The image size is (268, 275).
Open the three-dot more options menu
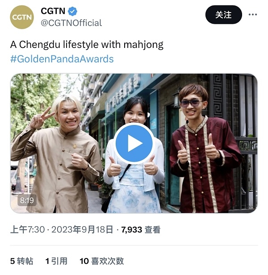click(x=253, y=14)
